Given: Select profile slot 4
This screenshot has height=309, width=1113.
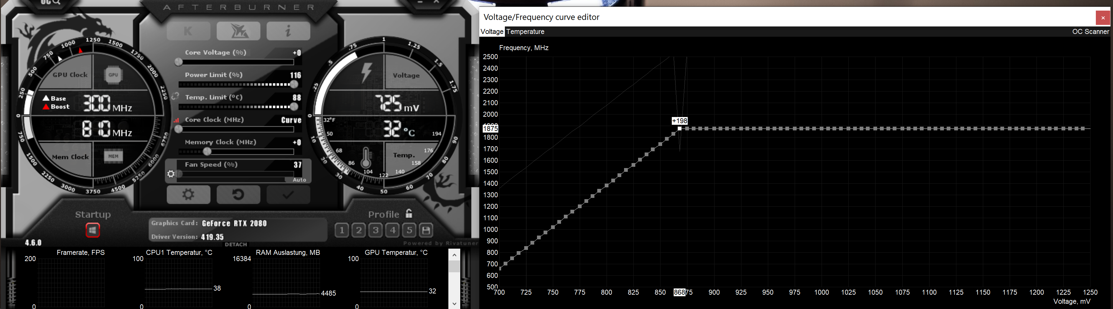Looking at the screenshot, I should pos(393,230).
